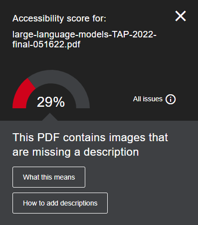Click the final-051622.pdf text line
Screen dimensions: 198x225
(46, 44)
